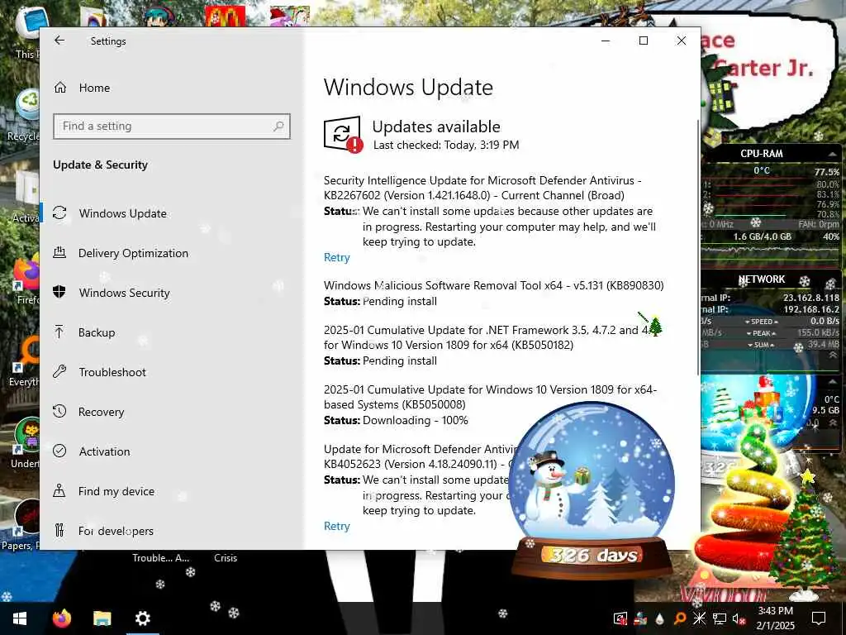
Task: Click the Malicious Software Removal Tool KB890830 entry
Action: coord(494,285)
